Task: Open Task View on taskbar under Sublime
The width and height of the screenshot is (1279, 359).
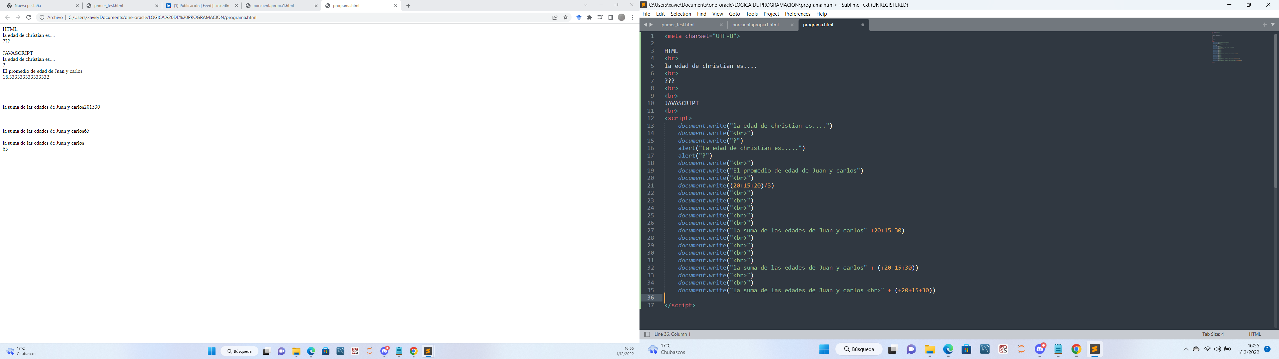Action: pos(892,350)
